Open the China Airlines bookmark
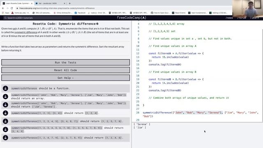Image resolution: width=263 pixels, height=148 pixels. click(x=63, y=13)
